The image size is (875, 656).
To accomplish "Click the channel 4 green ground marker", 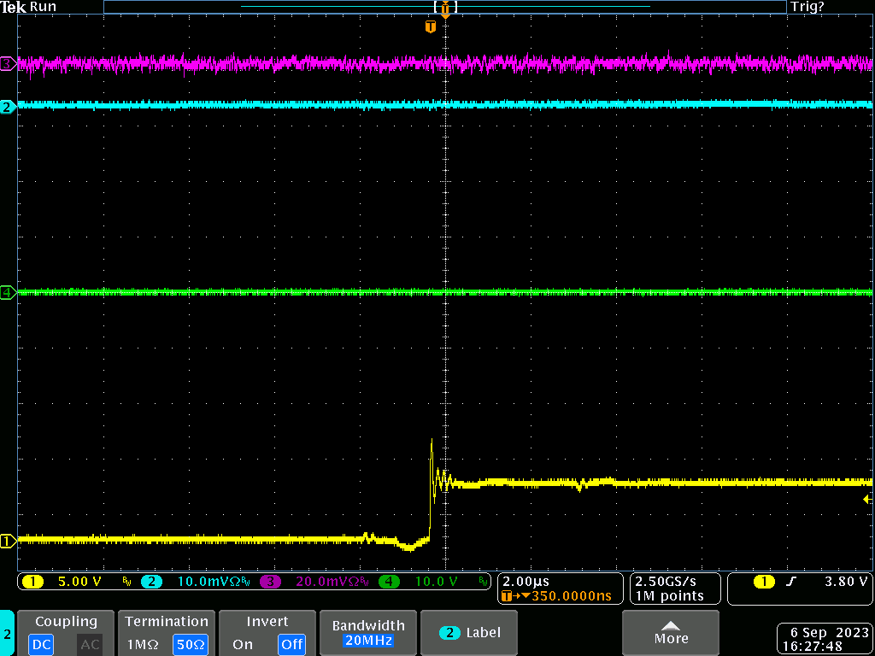I will (x=8, y=293).
